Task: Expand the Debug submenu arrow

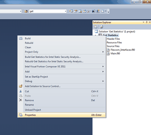Action: tap(103, 81)
